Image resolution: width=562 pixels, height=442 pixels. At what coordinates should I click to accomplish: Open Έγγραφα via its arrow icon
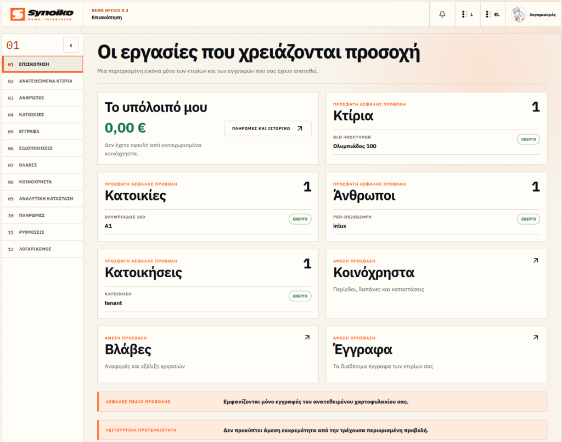(536, 337)
